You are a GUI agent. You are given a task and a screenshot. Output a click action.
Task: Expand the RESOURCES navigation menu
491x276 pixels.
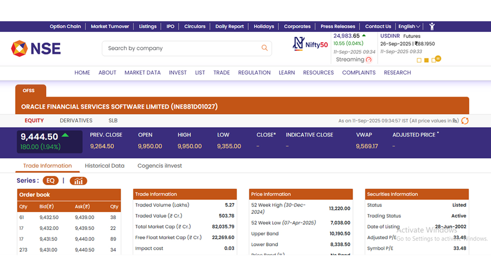(x=318, y=73)
